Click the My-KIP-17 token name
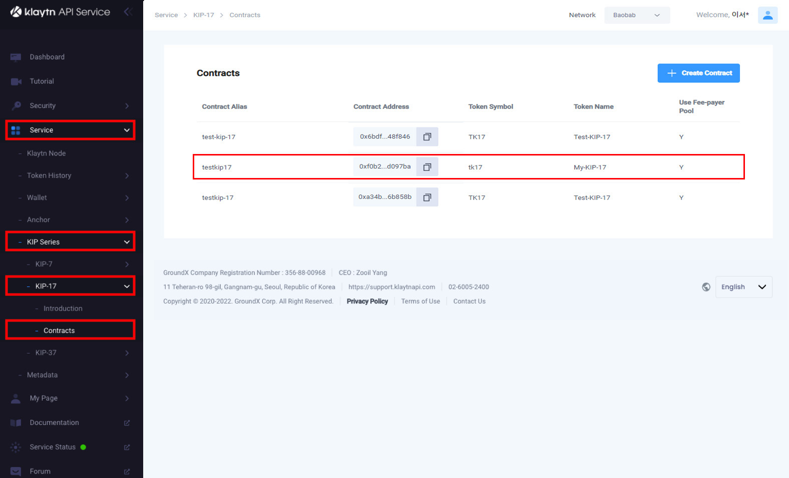The image size is (789, 478). click(x=590, y=167)
